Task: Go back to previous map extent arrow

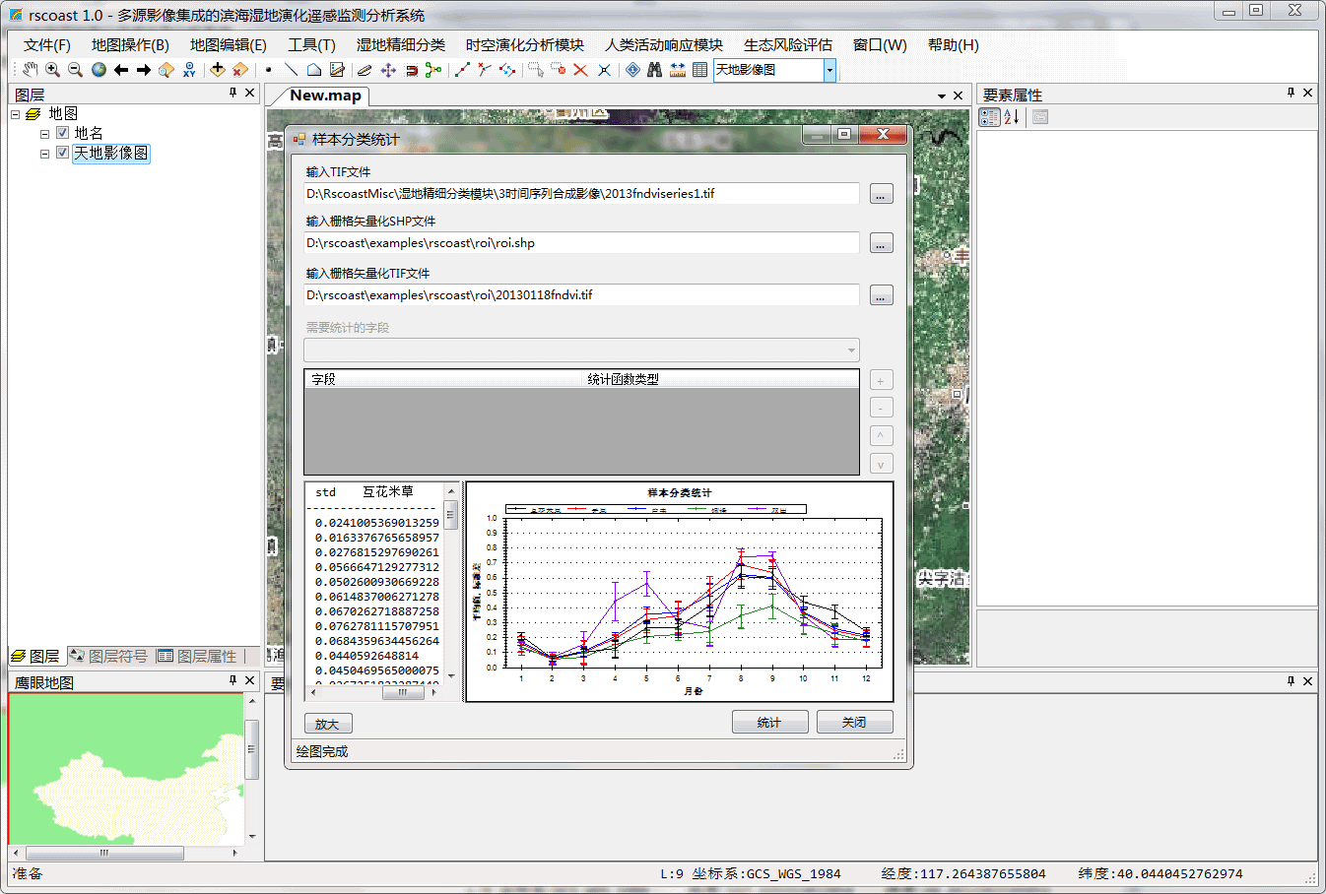Action: coord(121,70)
